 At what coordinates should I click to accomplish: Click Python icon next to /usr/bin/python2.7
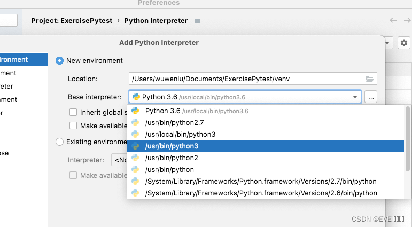click(x=136, y=123)
